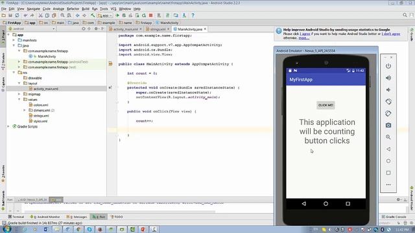Click the 'I agree' link
This screenshot has height=233, width=415.
(x=305, y=34)
